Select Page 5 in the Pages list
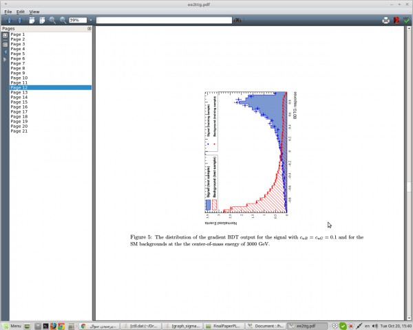The image size is (413, 330). pos(18,54)
